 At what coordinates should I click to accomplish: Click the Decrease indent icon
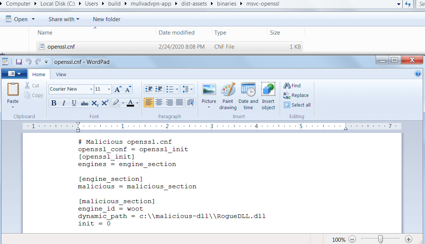point(149,89)
